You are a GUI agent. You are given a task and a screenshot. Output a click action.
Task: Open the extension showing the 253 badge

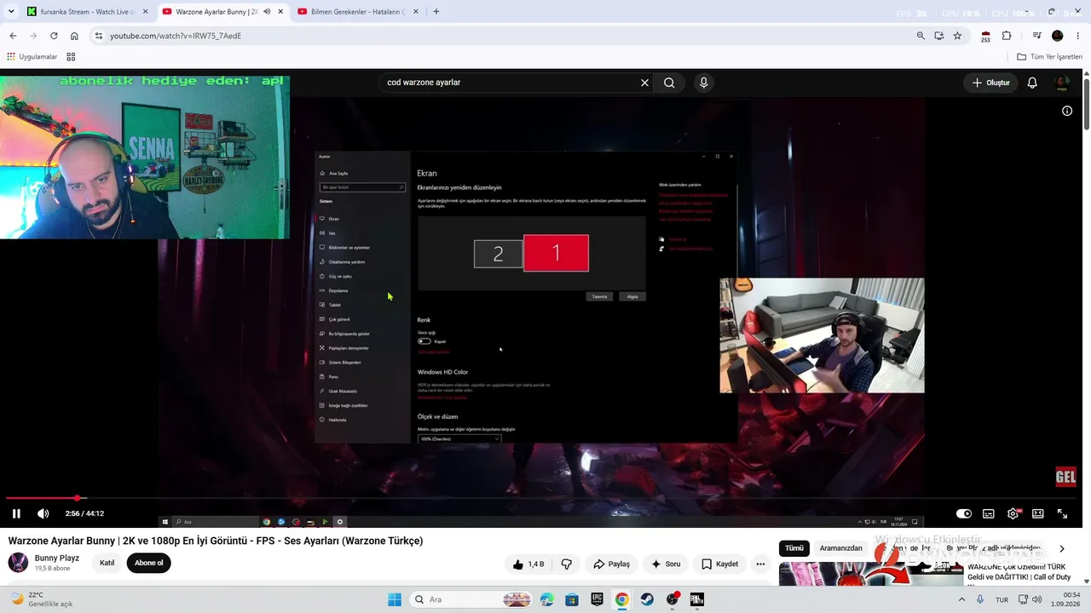pos(985,36)
